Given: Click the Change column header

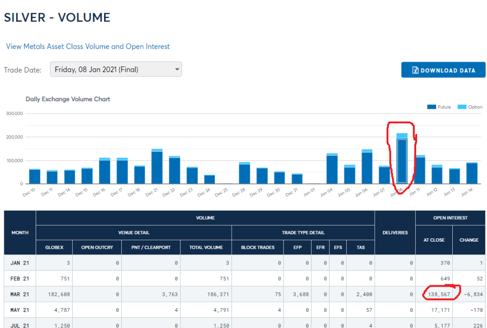Looking at the screenshot, I should [x=469, y=240].
